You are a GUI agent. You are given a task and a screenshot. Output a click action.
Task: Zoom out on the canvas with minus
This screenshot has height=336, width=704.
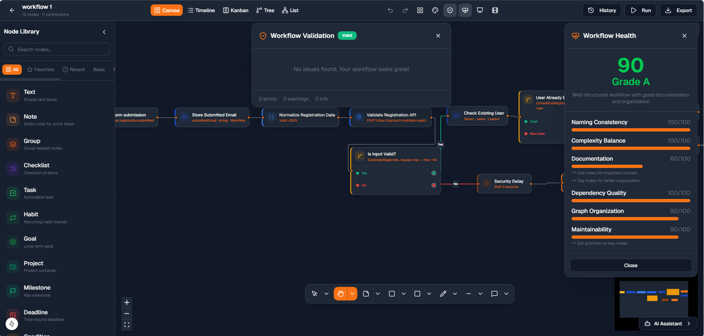pos(127,314)
